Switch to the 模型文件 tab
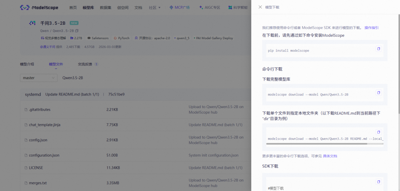The width and height of the screenshot is (400, 191). tap(56, 64)
